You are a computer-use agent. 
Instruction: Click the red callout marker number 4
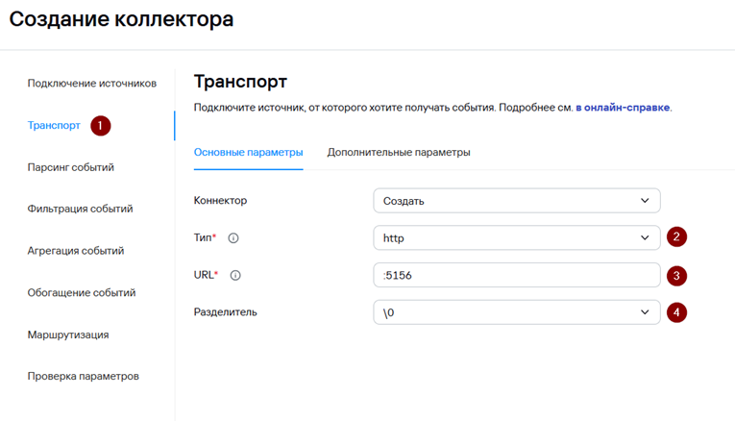pos(677,312)
